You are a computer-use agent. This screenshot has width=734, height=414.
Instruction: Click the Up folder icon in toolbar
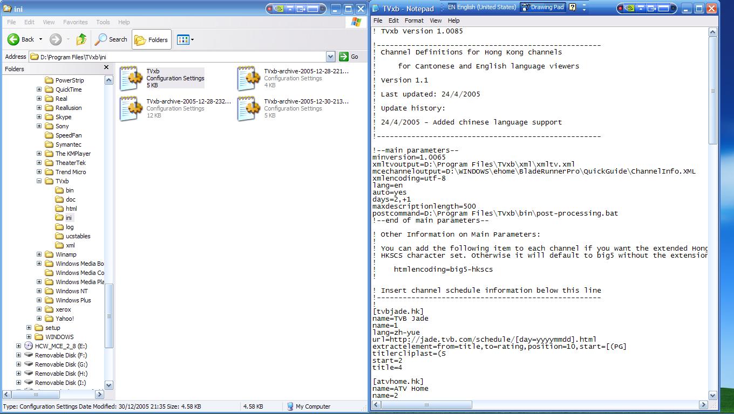pos(81,39)
